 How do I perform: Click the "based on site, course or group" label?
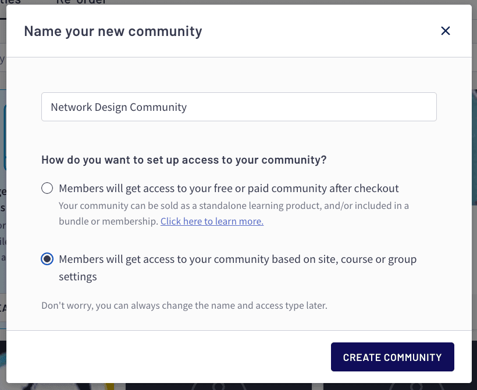click(x=237, y=259)
